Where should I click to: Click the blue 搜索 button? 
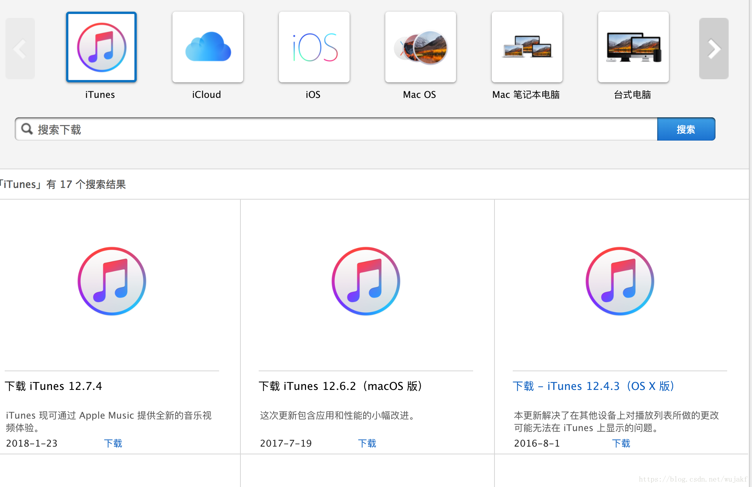click(x=686, y=129)
